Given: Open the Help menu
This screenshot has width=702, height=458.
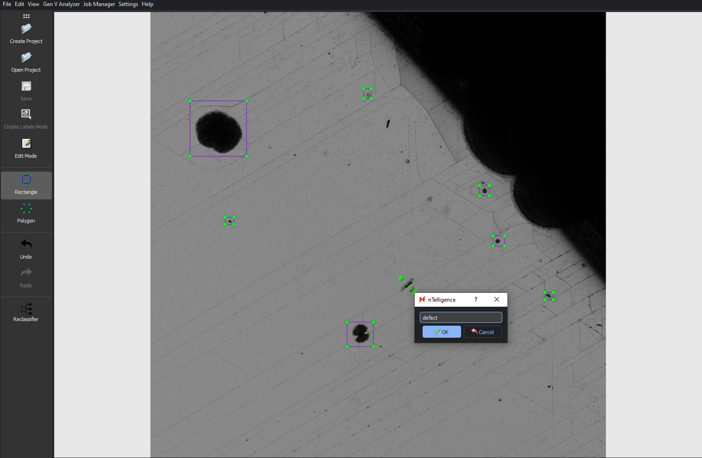Looking at the screenshot, I should 147,4.
